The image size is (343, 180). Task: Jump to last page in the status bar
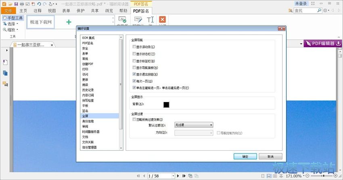tap(184, 176)
